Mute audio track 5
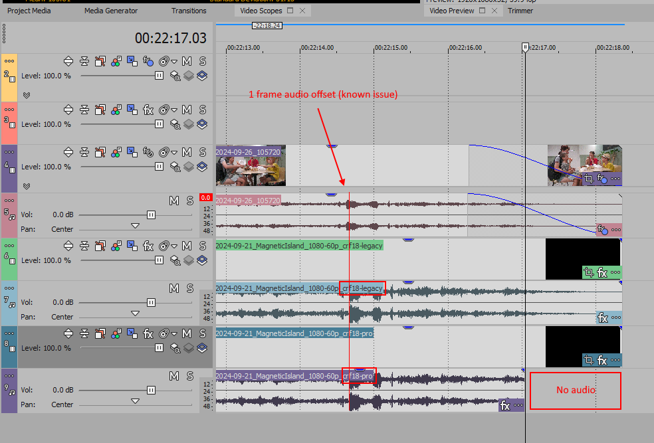Image resolution: width=654 pixels, height=443 pixels. click(x=173, y=201)
